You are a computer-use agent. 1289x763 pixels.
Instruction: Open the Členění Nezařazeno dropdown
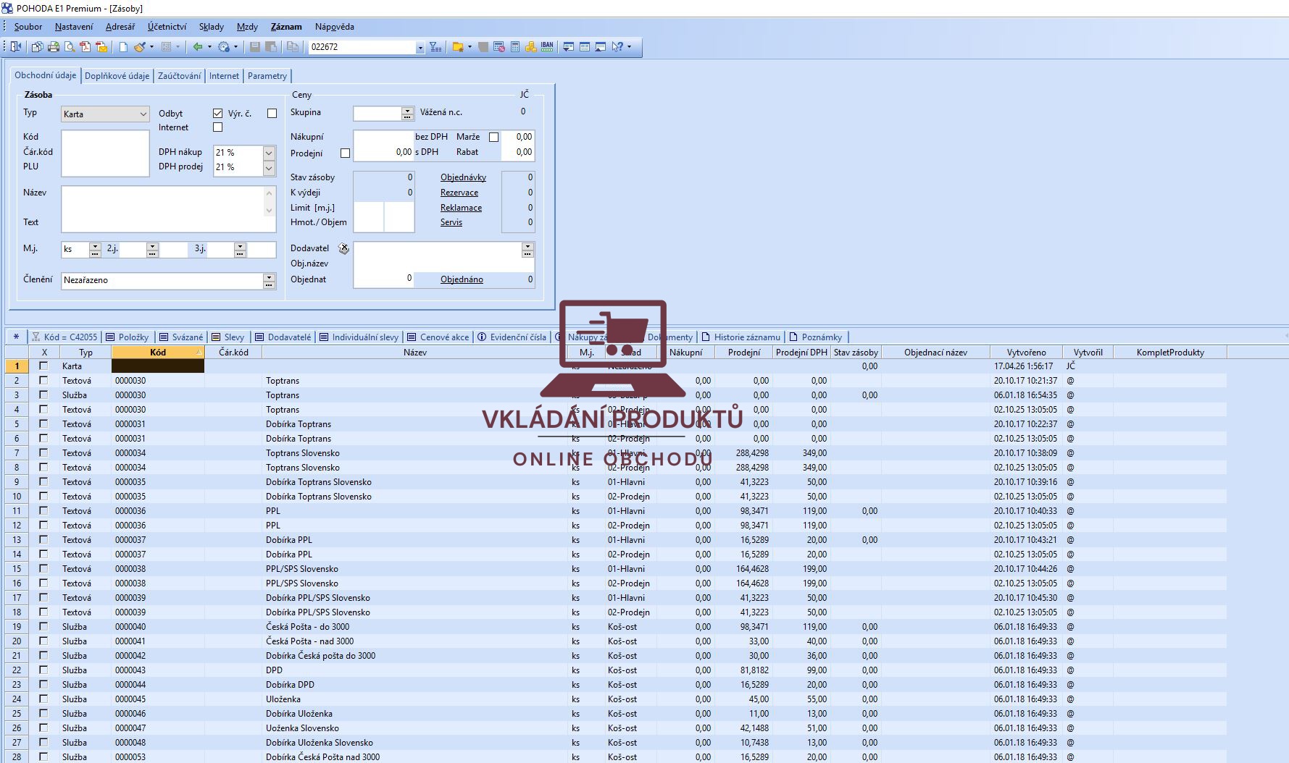(x=270, y=280)
